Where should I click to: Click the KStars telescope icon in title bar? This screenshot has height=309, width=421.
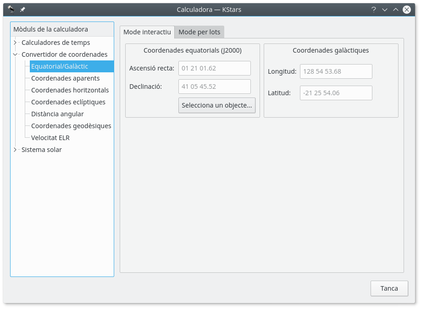[x=11, y=9]
